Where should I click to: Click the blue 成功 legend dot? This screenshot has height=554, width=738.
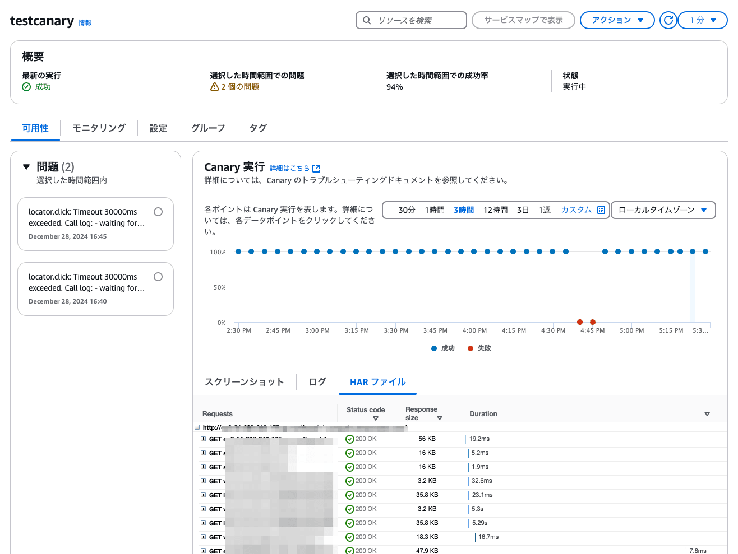(x=434, y=348)
